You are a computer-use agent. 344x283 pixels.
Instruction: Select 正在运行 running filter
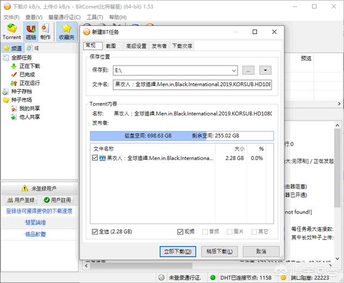pos(25,83)
